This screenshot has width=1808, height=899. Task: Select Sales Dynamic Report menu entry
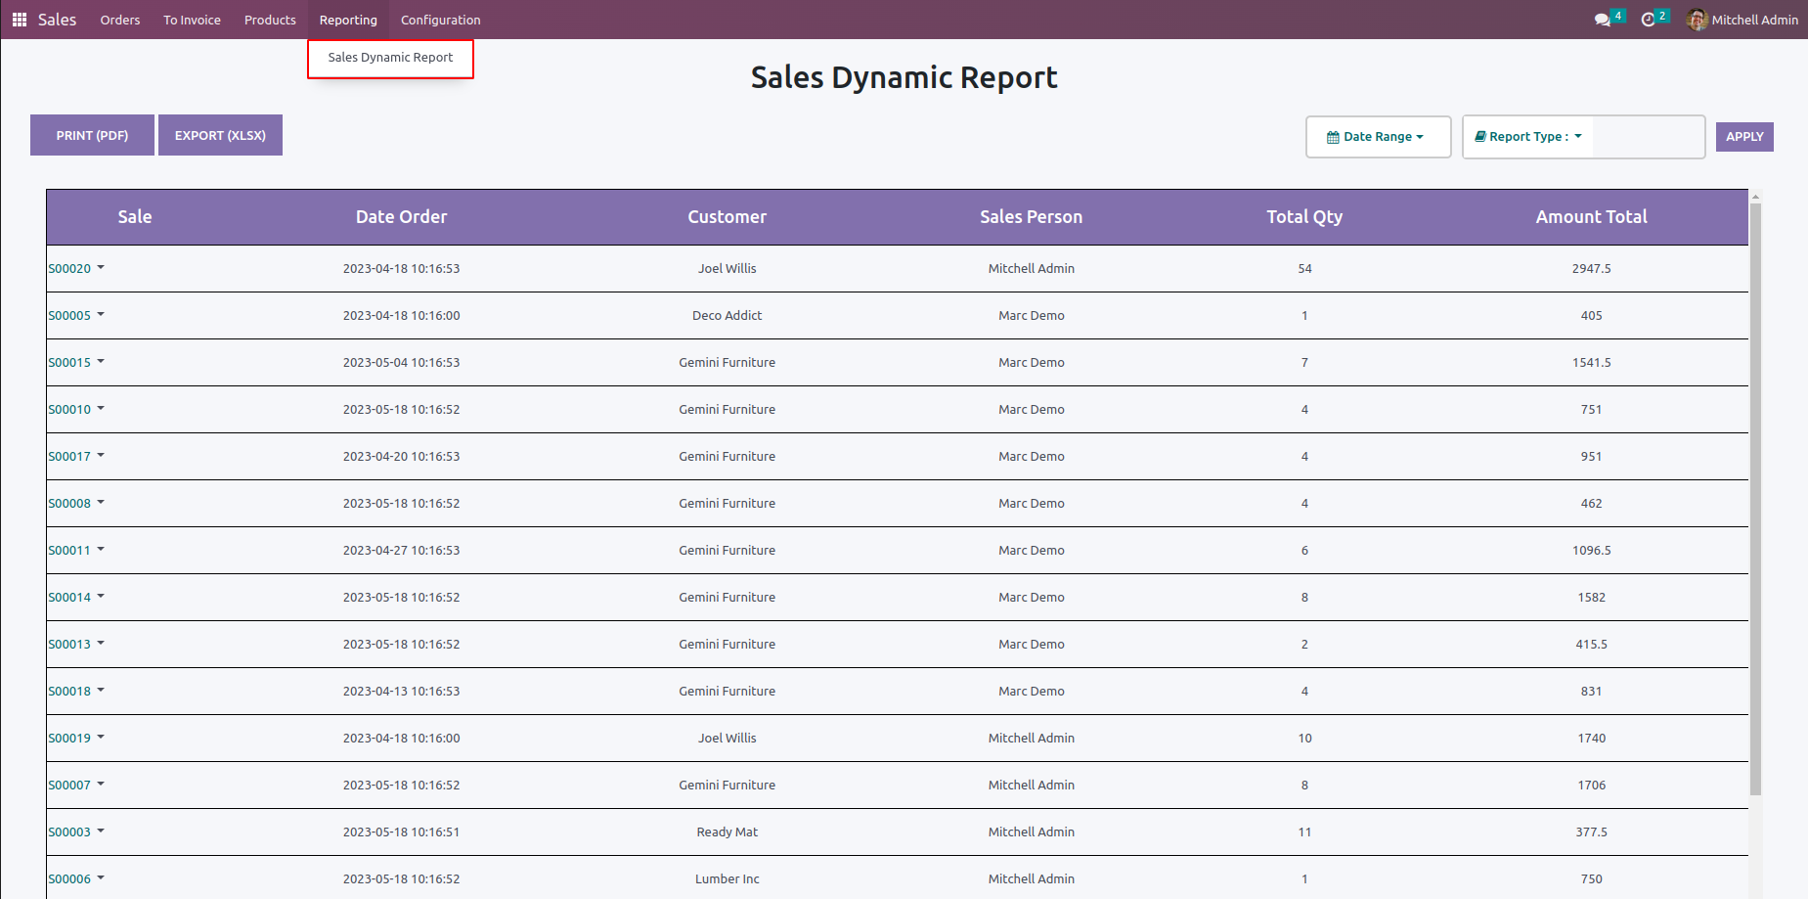tap(390, 58)
